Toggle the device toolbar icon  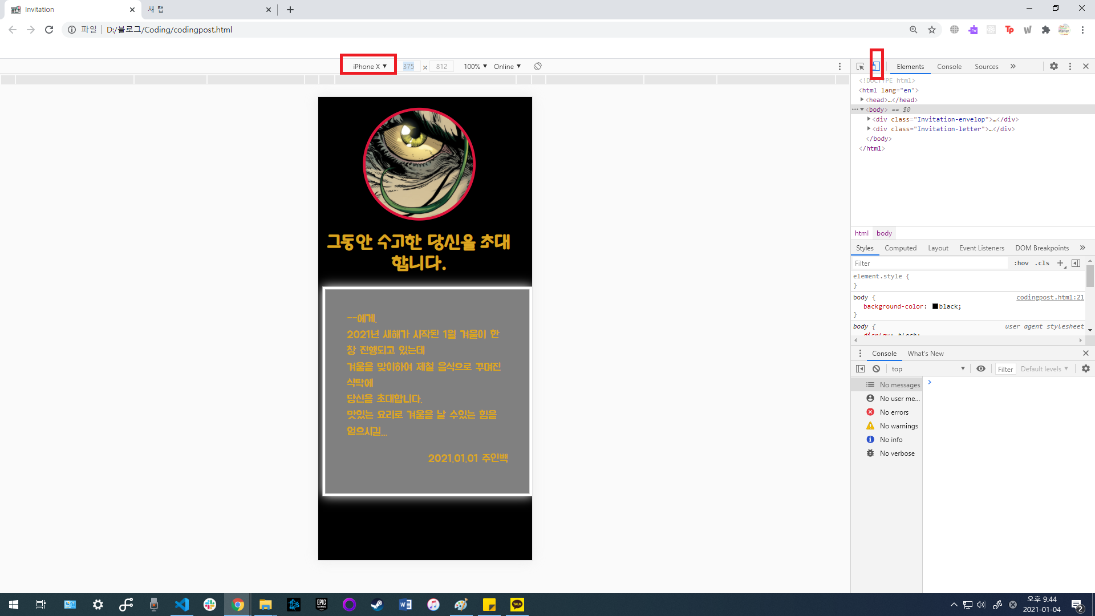(x=876, y=67)
